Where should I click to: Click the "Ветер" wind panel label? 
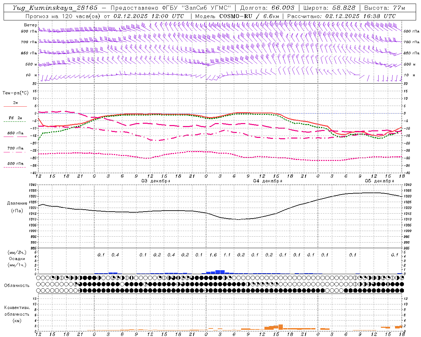coord(30,25)
